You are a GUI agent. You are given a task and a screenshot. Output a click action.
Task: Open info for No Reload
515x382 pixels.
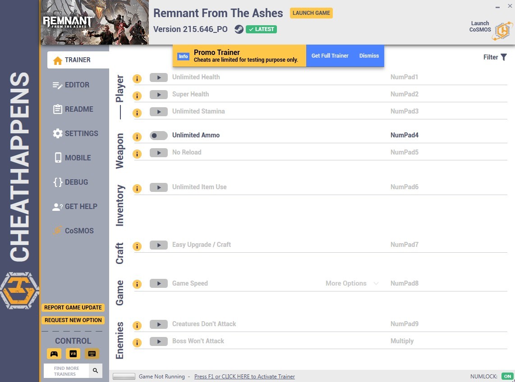point(137,154)
